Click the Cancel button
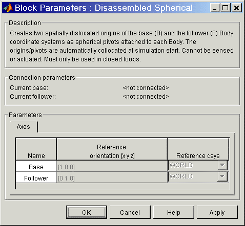Viewport: 245px width, 226px height. [130, 212]
